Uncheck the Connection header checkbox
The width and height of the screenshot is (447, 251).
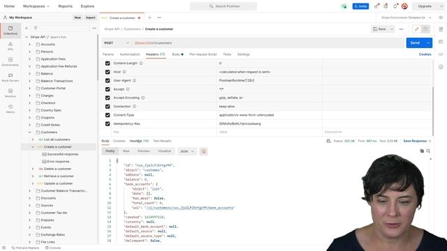click(108, 107)
